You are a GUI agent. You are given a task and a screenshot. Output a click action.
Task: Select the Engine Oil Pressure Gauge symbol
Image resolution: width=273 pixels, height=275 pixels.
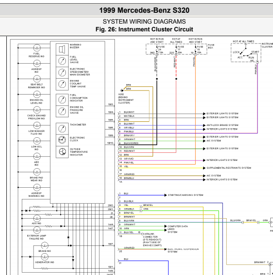pyautogui.click(x=62, y=111)
